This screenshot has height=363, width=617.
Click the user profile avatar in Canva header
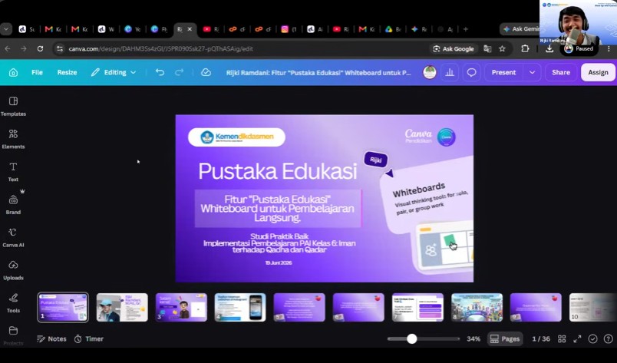tap(429, 72)
